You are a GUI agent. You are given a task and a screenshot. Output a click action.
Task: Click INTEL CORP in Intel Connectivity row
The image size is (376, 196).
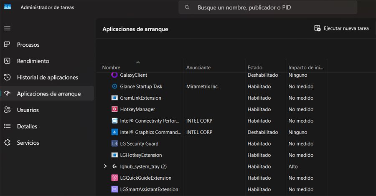pyautogui.click(x=199, y=121)
